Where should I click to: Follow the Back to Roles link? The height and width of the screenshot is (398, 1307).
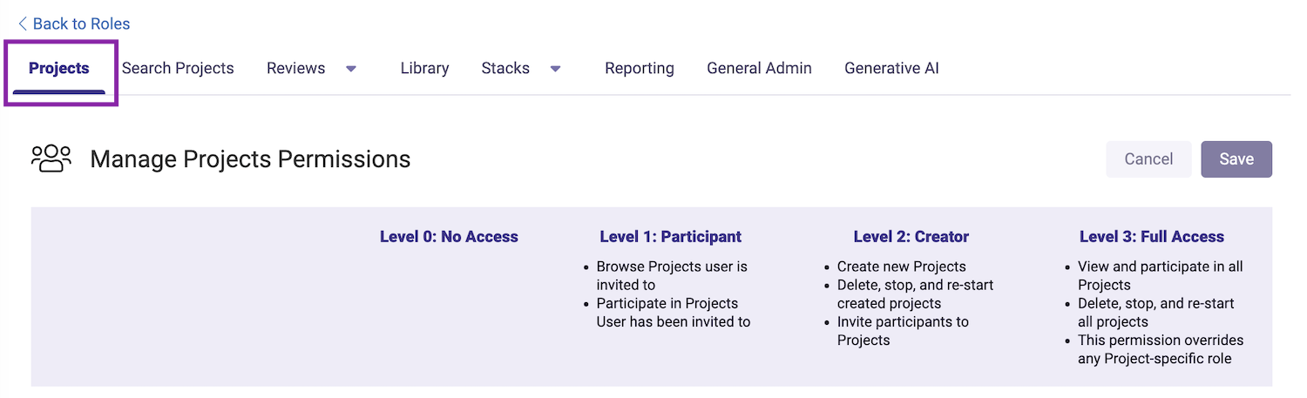[x=74, y=24]
